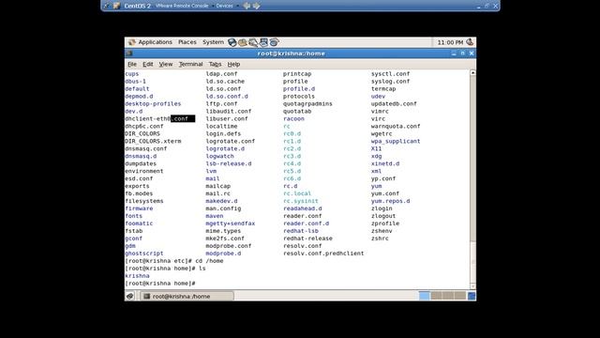600x338 pixels.
Task: Restore the VMware console window
Action: pyautogui.click(x=487, y=7)
